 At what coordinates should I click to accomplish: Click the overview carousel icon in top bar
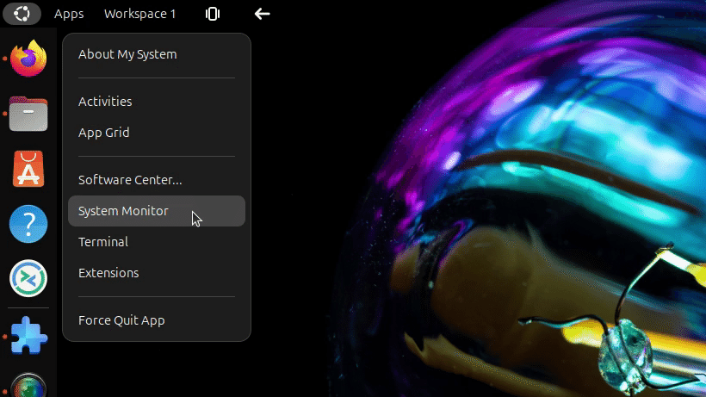click(213, 14)
